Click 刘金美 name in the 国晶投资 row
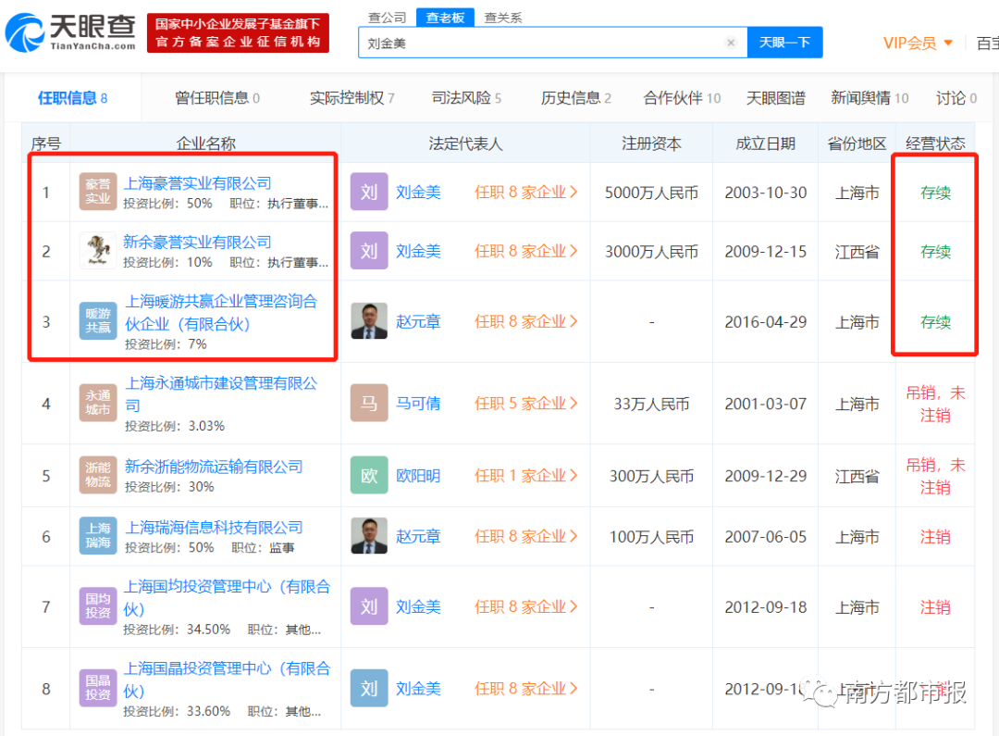 418,689
